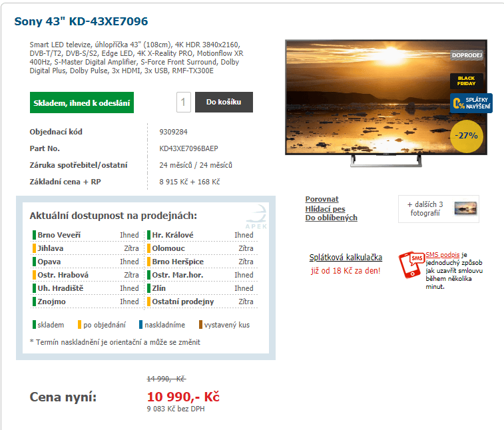Screen dimensions: 504x430
Task: Click the 10 990,- Kč current price
Action: point(183,397)
